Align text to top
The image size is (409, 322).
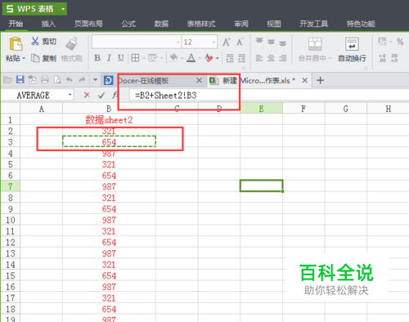pyautogui.click(x=259, y=42)
